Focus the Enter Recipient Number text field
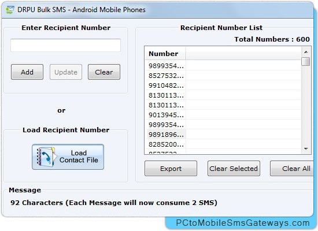This screenshot has height=231, width=318. [x=66, y=45]
